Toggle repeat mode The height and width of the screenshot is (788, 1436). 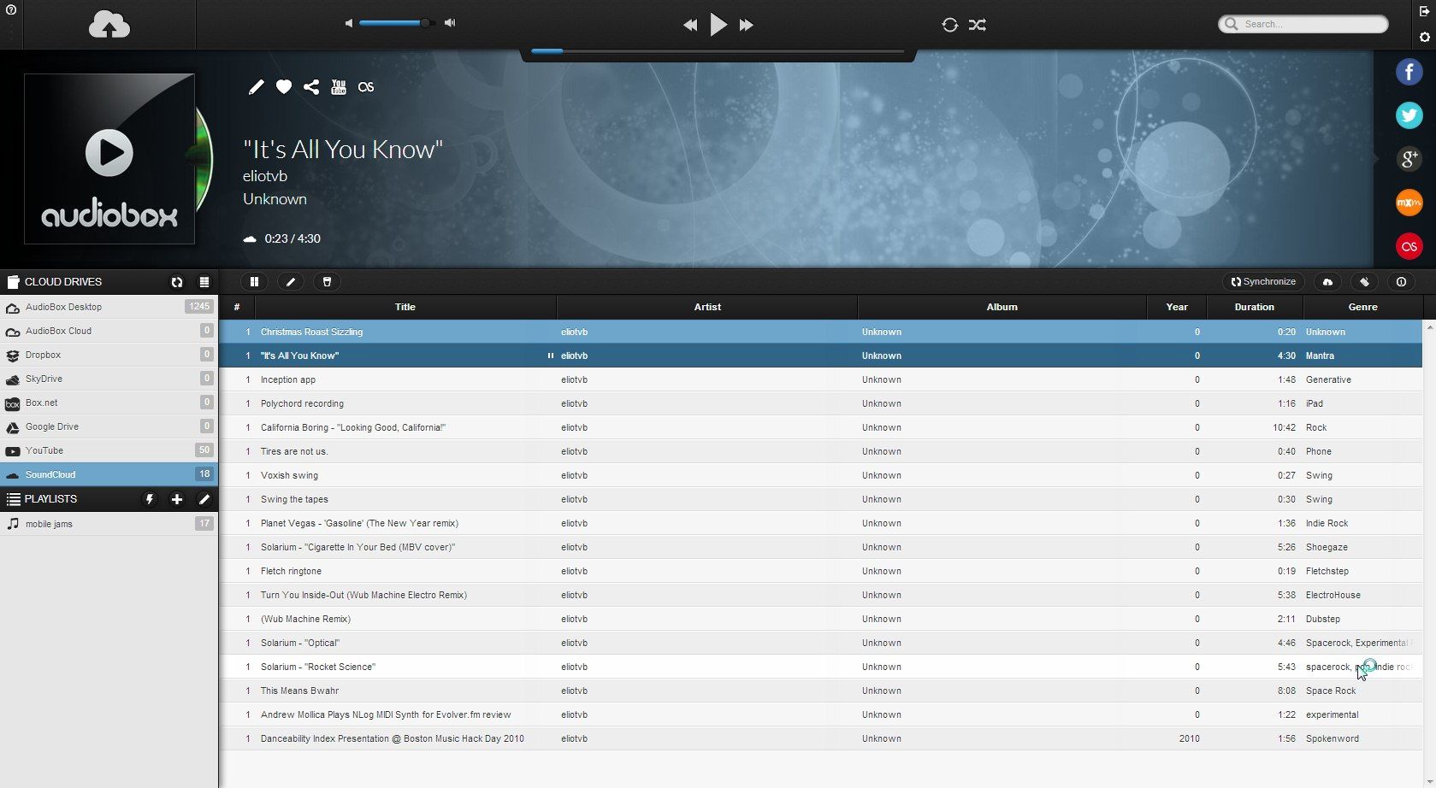(x=949, y=25)
